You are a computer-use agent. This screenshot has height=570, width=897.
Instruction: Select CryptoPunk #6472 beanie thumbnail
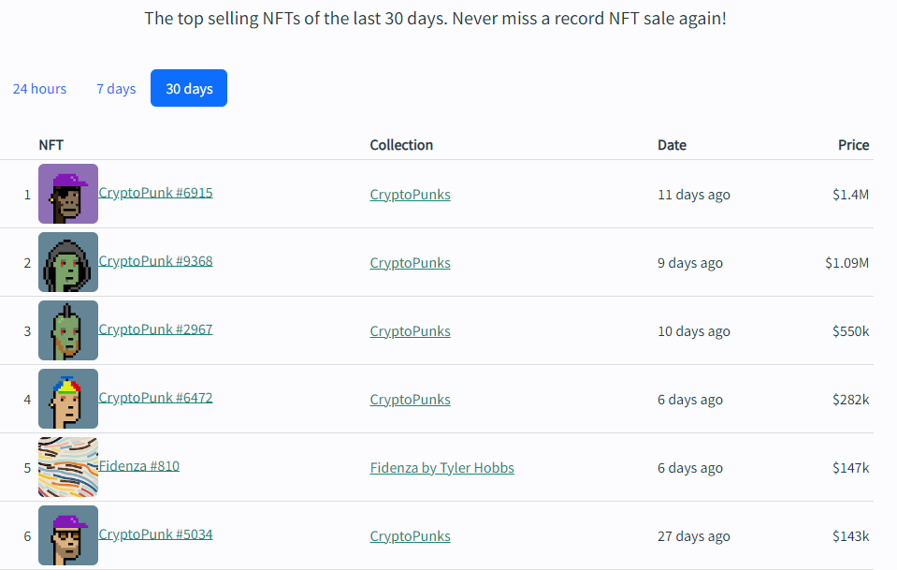pyautogui.click(x=68, y=399)
